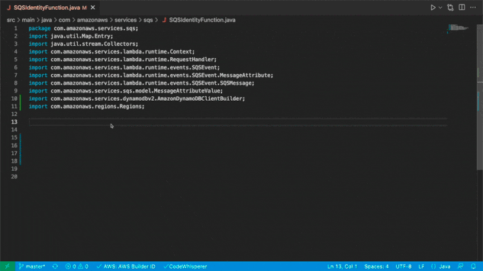Toggle CodeWhisperer suggestions in status bar
This screenshot has width=483, height=271.
point(185,267)
